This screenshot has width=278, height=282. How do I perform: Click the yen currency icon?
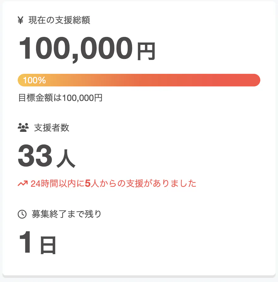pos(21,21)
